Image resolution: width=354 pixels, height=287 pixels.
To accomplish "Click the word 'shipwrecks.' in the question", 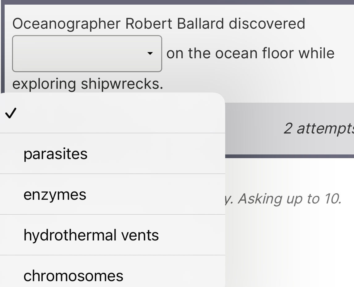I will point(122,84).
